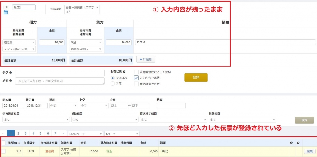Click the タグ entry input field
The width and height of the screenshot is (317, 157).
(x=60, y=73)
